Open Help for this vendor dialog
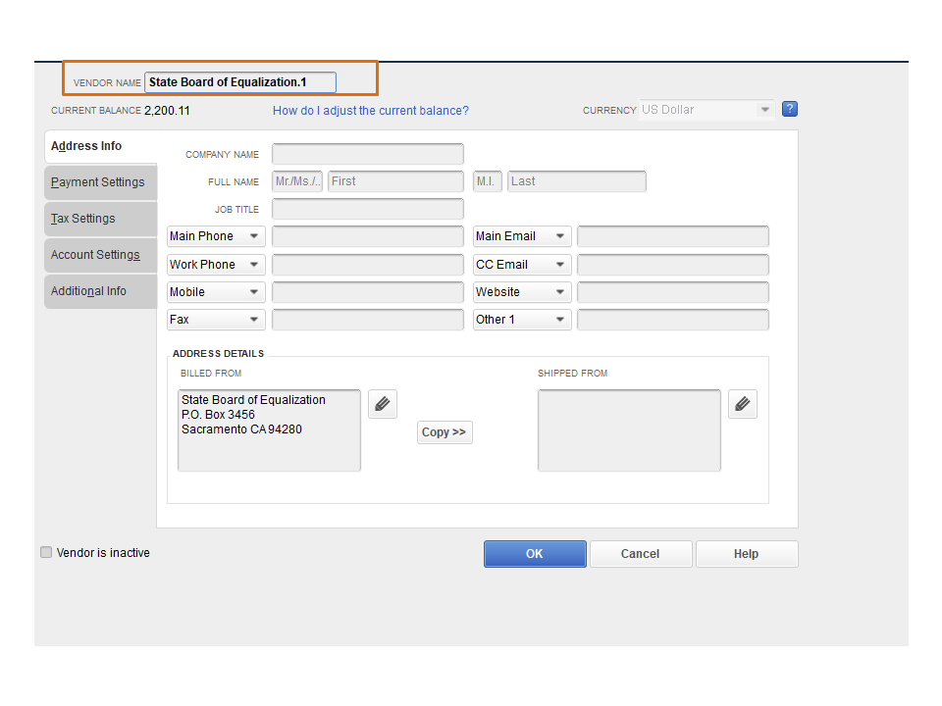The height and width of the screenshot is (706, 942). point(747,553)
